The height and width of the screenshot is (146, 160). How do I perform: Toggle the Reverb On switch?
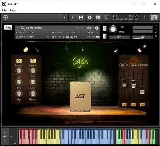coord(33,61)
